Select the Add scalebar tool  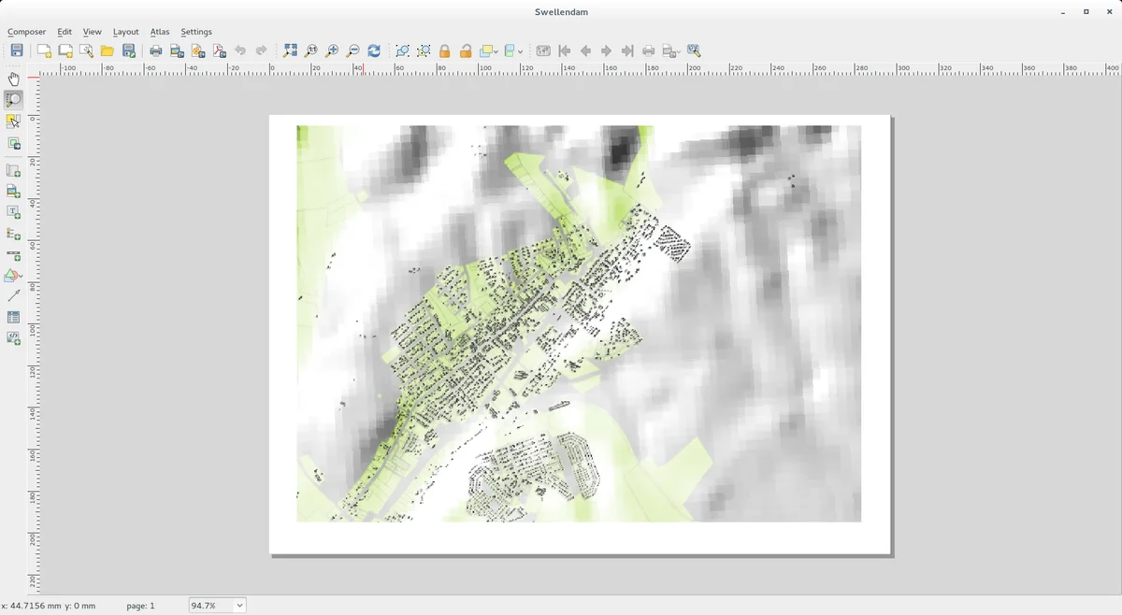pyautogui.click(x=13, y=255)
